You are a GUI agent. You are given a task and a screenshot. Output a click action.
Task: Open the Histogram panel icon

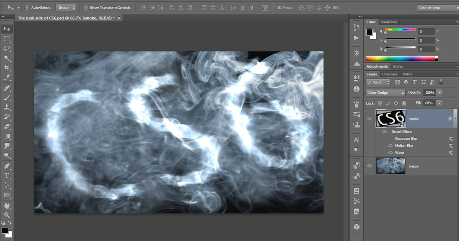pos(356,64)
